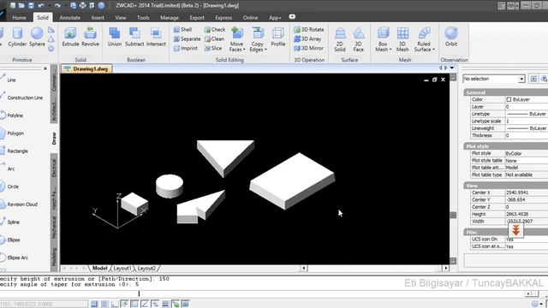Choose the Imprint solid editing tool
Viewport: 548px width, 308px height.
(186, 48)
